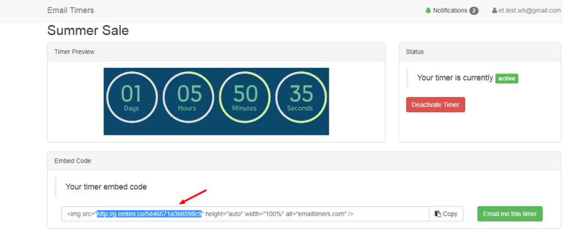Click the Timer Preview panel header
Viewport: 563px width, 234px height.
216,52
